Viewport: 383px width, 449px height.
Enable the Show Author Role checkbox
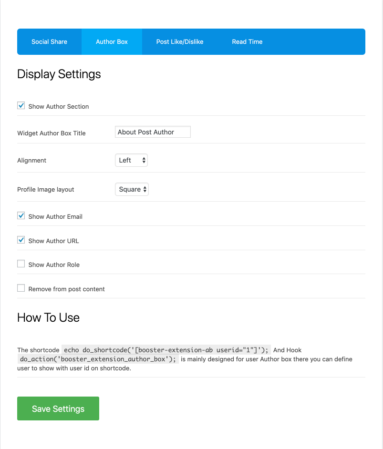tap(21, 264)
